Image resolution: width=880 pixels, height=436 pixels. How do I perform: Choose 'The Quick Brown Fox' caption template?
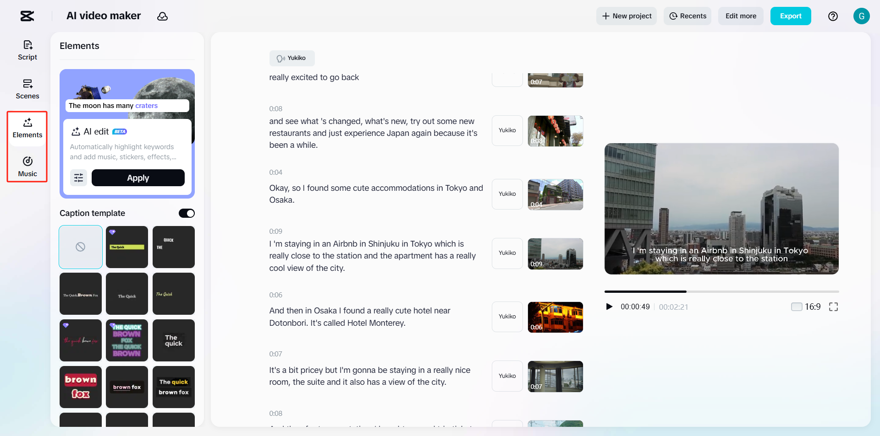point(81,294)
